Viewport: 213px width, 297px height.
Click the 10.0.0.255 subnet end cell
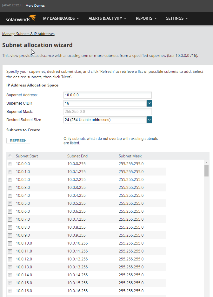[77, 164]
